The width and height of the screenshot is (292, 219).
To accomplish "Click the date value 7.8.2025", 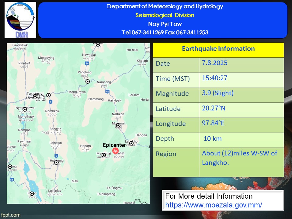I will click(215, 63).
